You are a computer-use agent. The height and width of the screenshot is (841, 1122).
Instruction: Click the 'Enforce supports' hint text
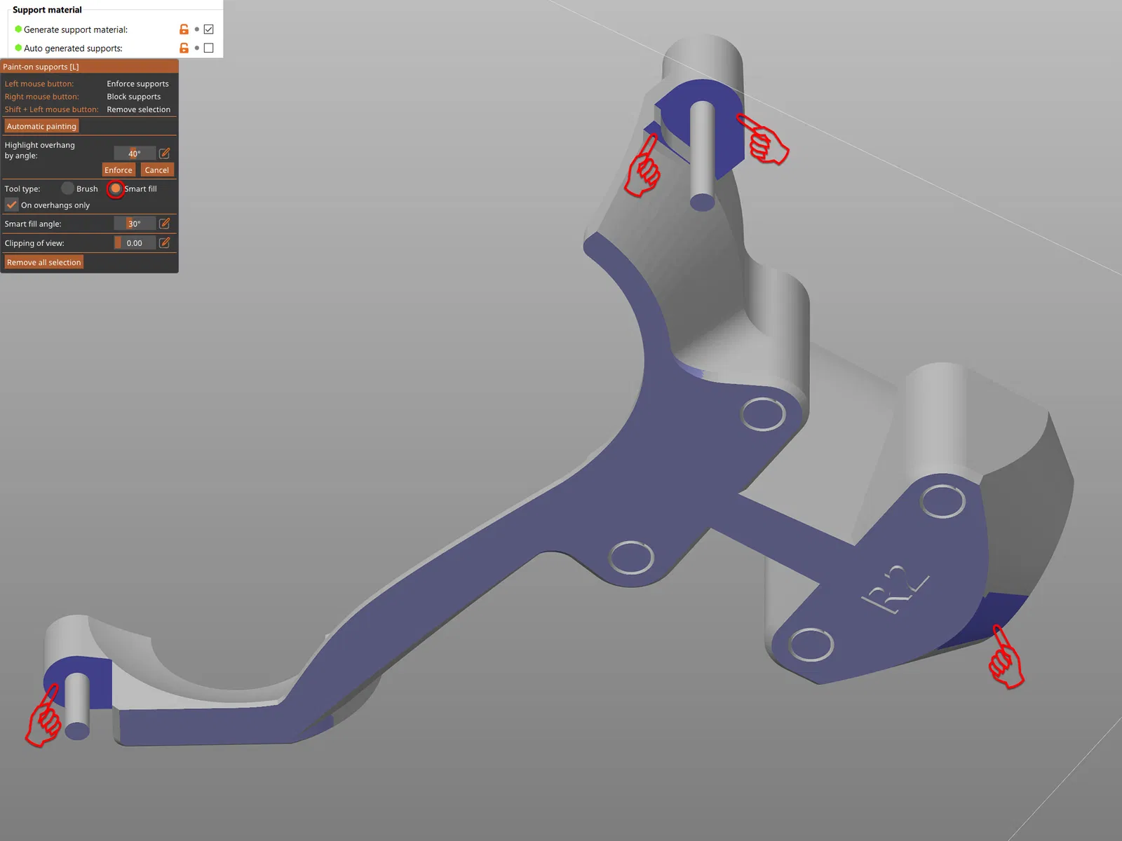[137, 83]
